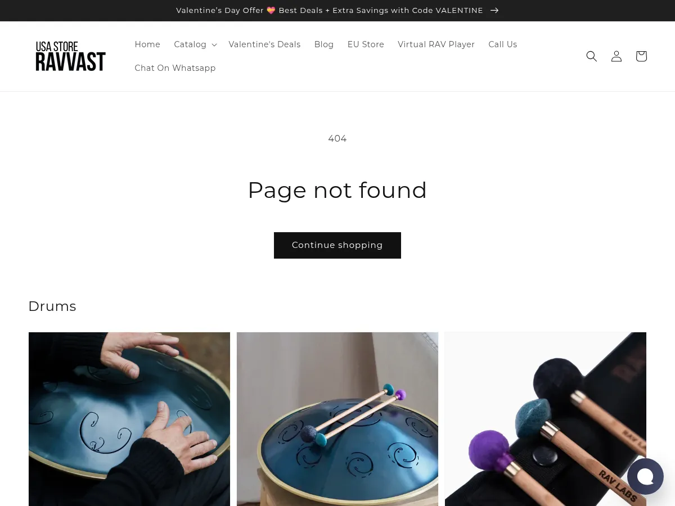Click the RAV Vast USA Store logo
675x506 pixels.
click(x=70, y=56)
